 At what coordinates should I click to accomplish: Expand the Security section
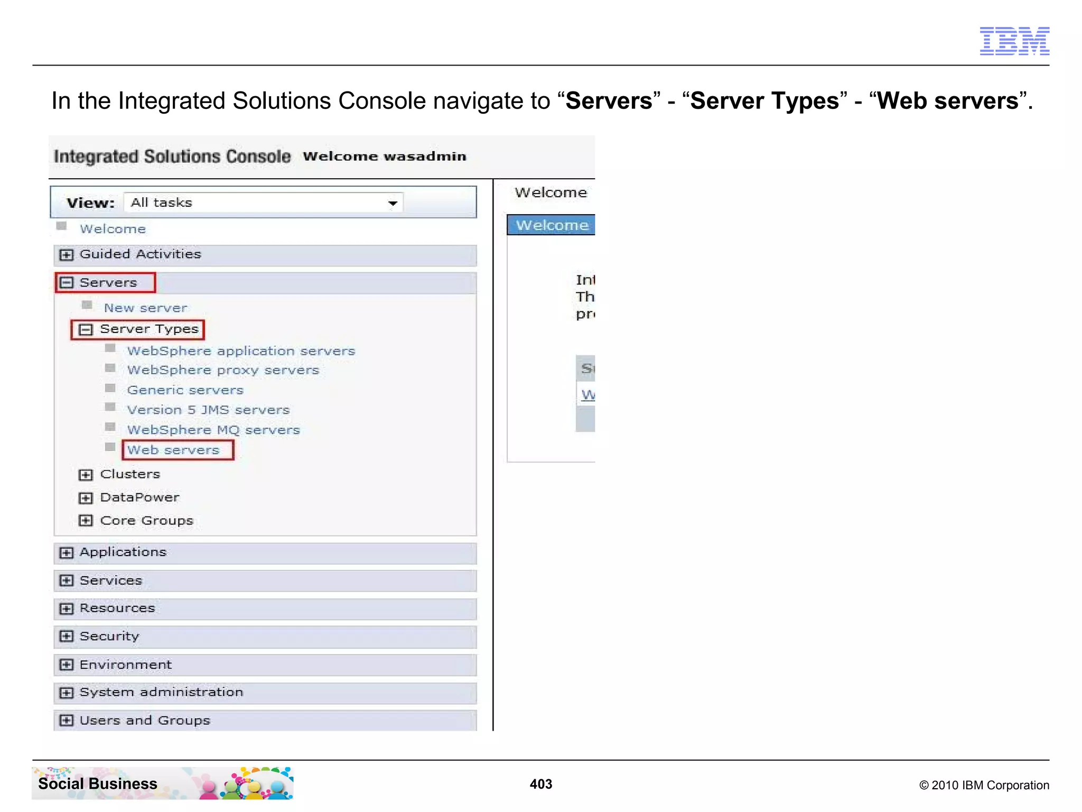coord(66,636)
